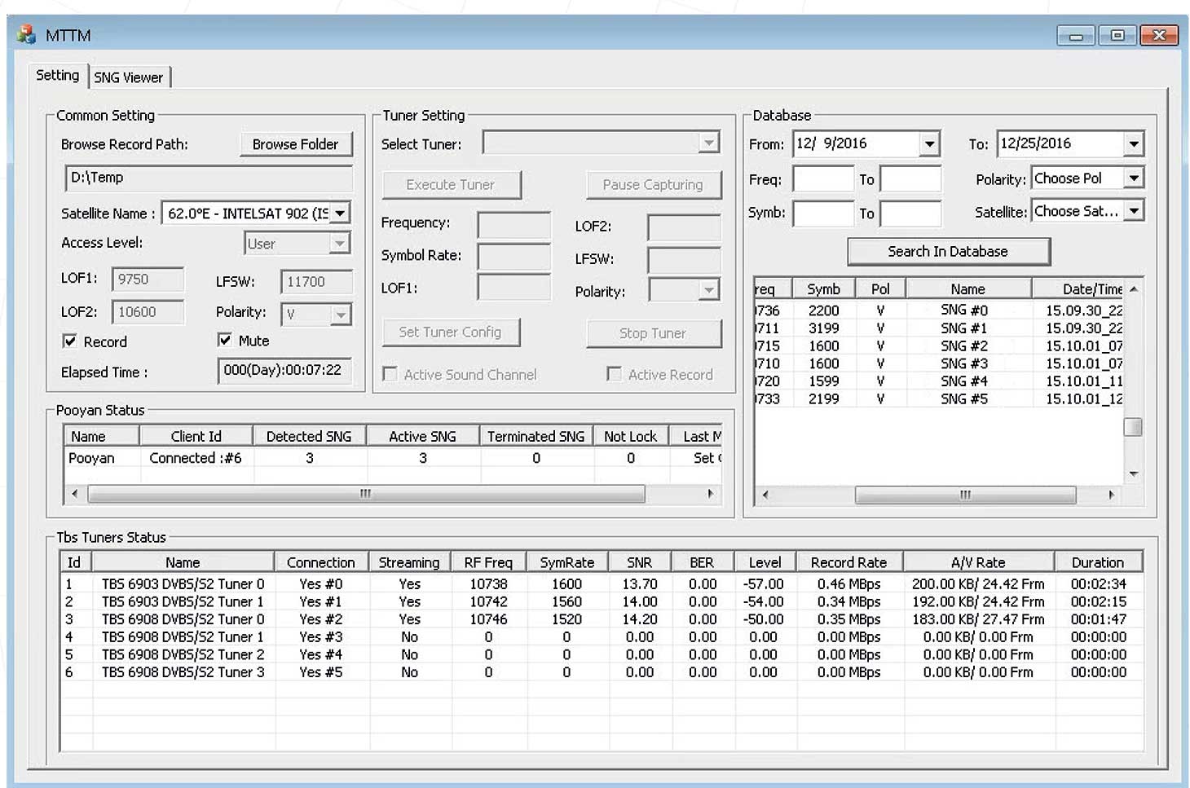Toggle the Active Record checkbox
Screen dimensions: 1190x788
click(x=614, y=373)
